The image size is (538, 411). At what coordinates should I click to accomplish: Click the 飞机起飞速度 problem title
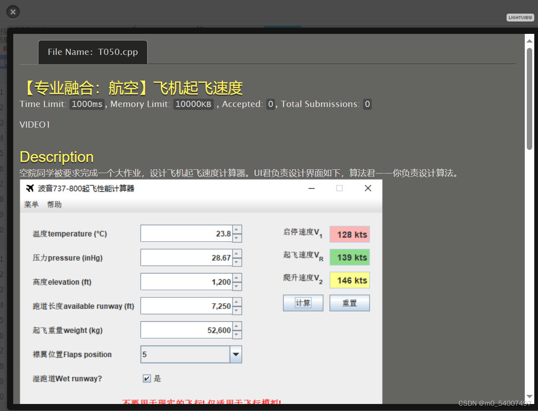click(x=198, y=88)
